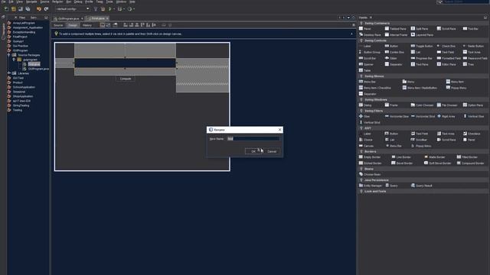Collapse the Swing Containers palette section

tap(361, 23)
